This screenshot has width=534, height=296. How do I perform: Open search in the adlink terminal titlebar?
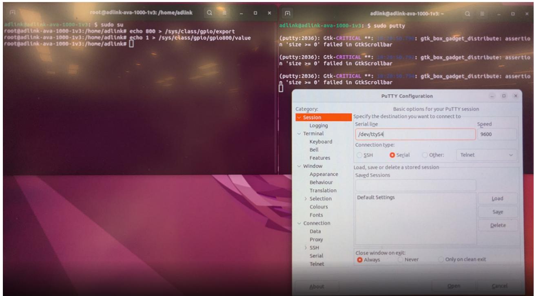[x=474, y=13]
